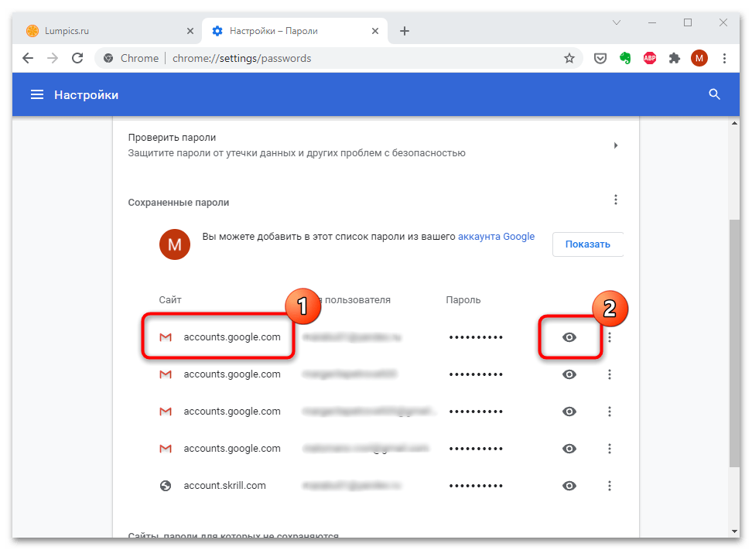Show password for first accounts.google.com entry
Screen dimensions: 752x550
[569, 337]
